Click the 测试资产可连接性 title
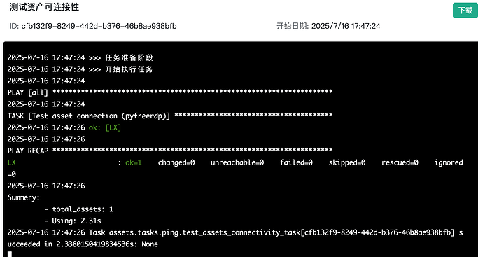483x257 pixels. pos(44,7)
